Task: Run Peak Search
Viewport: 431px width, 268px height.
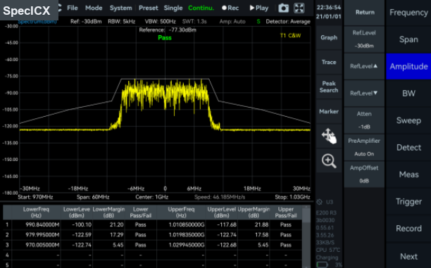Action: pyautogui.click(x=329, y=87)
